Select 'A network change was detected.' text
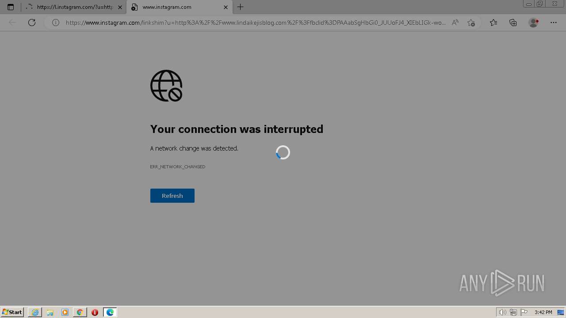Viewport: 566px width, 318px height. coord(194,148)
